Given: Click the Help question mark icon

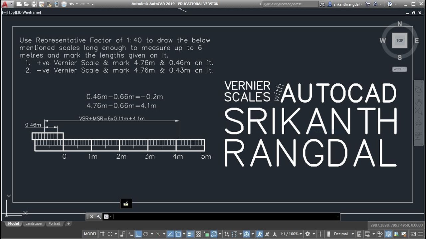Looking at the screenshot, I should pyautogui.click(x=389, y=4).
